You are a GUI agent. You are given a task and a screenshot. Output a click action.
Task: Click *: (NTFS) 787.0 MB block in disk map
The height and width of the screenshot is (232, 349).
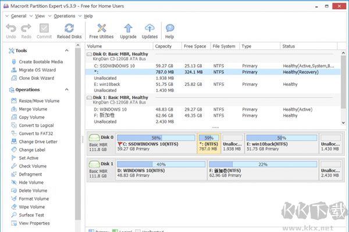point(209,144)
